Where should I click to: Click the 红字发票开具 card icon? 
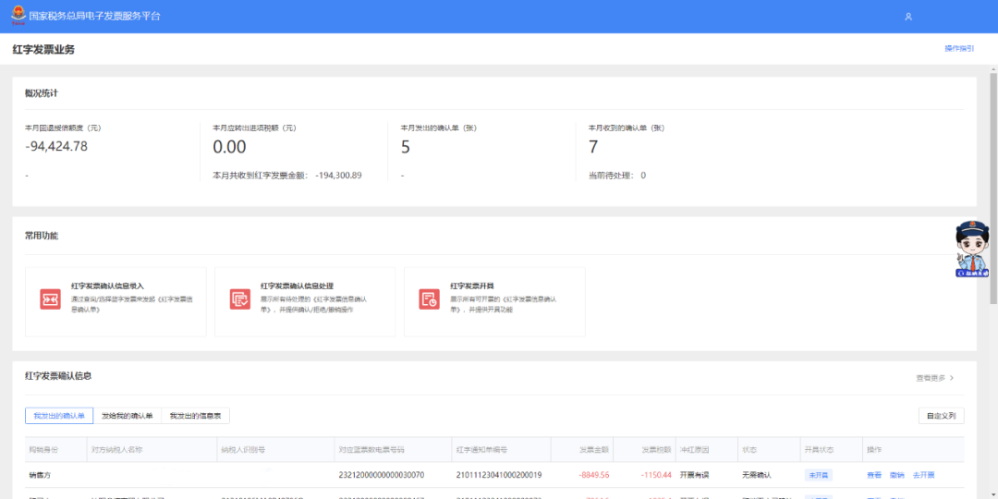tap(429, 299)
